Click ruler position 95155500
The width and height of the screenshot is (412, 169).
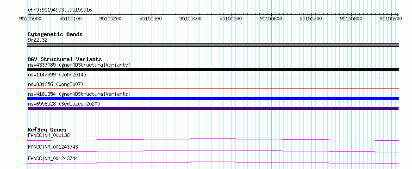point(231,19)
